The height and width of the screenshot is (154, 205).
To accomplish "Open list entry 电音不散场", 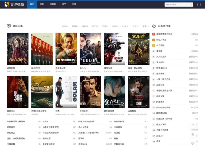I will click(x=119, y=121).
